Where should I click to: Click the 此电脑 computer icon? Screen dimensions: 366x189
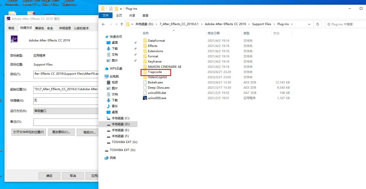(x=107, y=76)
